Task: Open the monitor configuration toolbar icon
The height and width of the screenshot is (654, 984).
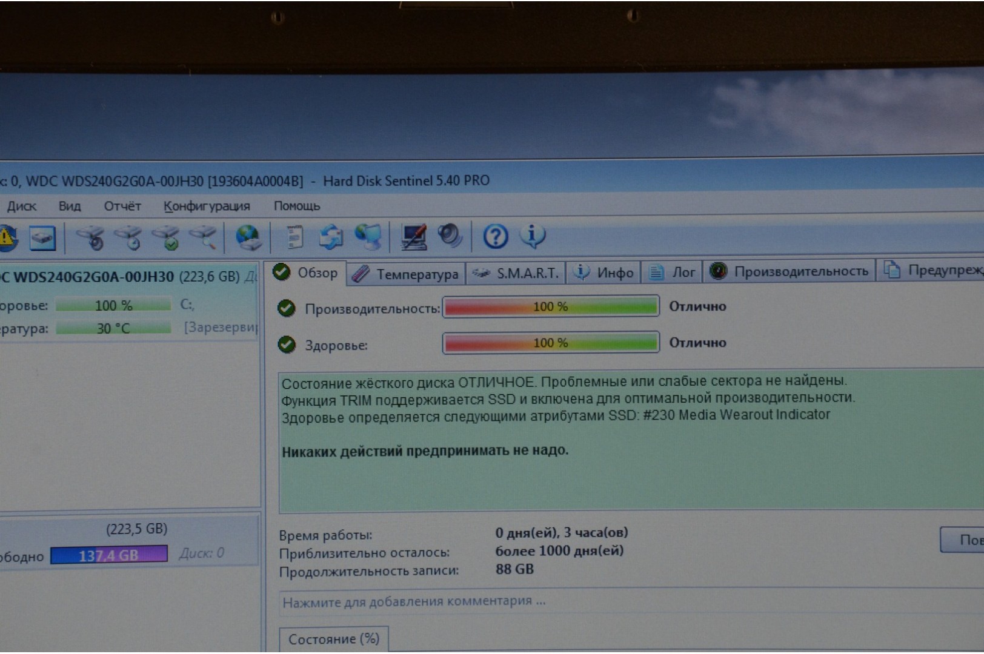Action: (414, 237)
